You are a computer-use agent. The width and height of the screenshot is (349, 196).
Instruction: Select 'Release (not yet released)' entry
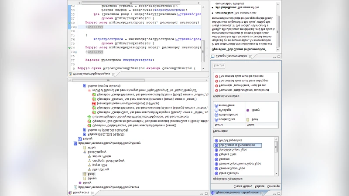pos(104,86)
